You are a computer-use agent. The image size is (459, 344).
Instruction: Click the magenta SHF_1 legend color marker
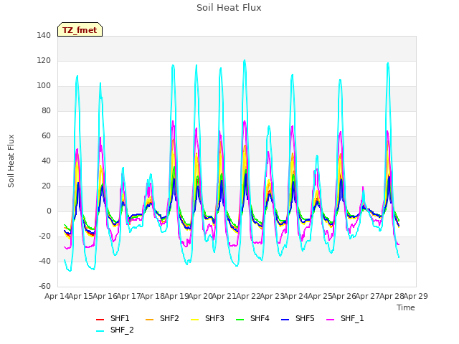(330, 319)
